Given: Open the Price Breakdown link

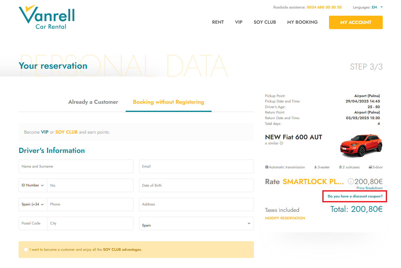Looking at the screenshot, I should click(369, 188).
